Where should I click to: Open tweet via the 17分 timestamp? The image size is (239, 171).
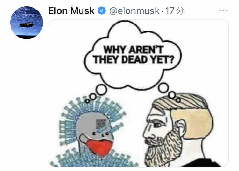tap(175, 11)
